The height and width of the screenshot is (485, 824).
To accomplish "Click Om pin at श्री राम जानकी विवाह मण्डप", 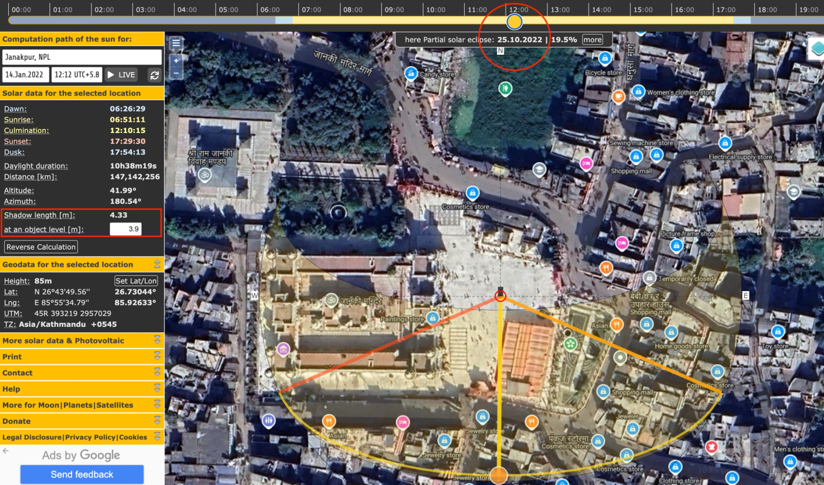I will 205,175.
